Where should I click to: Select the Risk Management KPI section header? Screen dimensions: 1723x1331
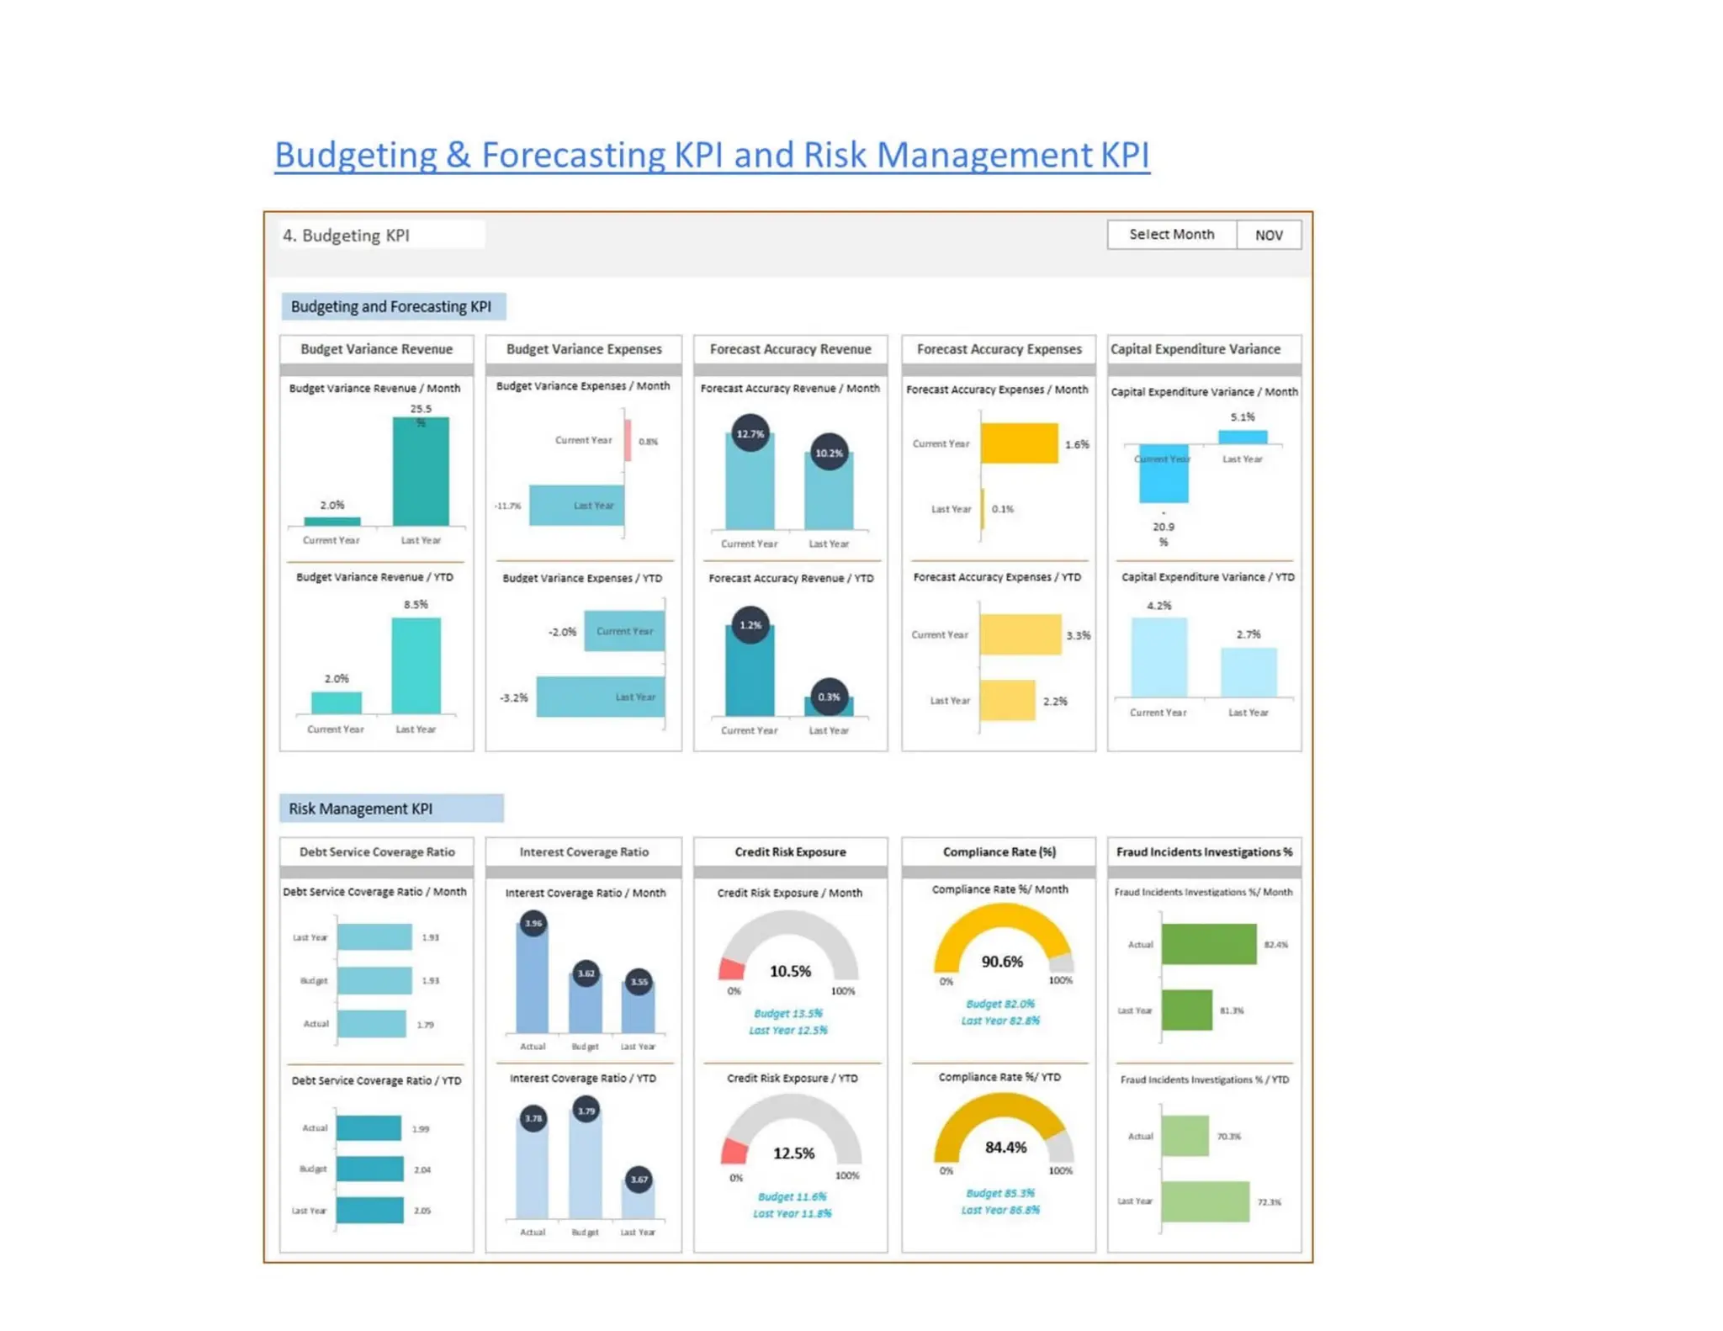tap(392, 809)
